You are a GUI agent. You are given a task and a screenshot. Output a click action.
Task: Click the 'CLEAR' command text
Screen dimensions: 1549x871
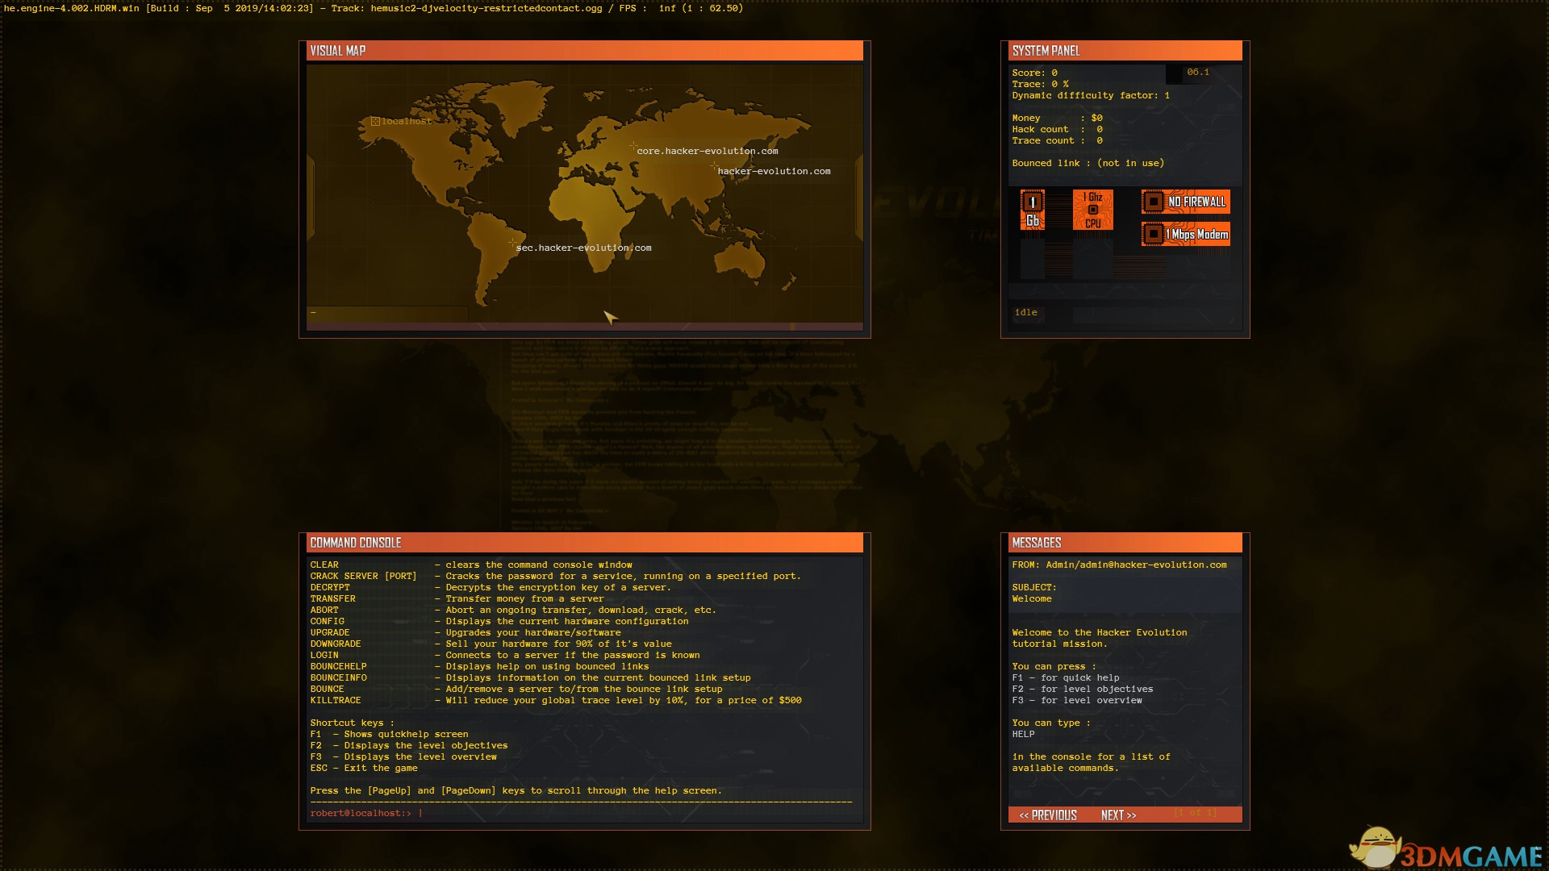click(x=324, y=565)
